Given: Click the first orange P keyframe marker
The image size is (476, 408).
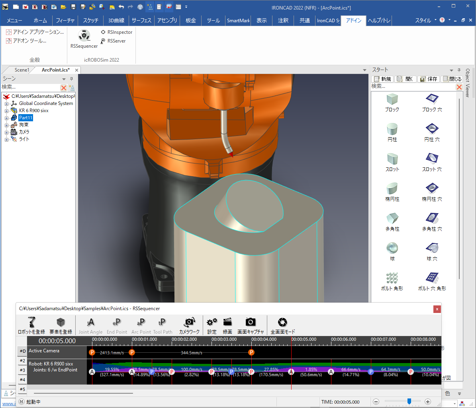Looking at the screenshot, I should click(92, 352).
